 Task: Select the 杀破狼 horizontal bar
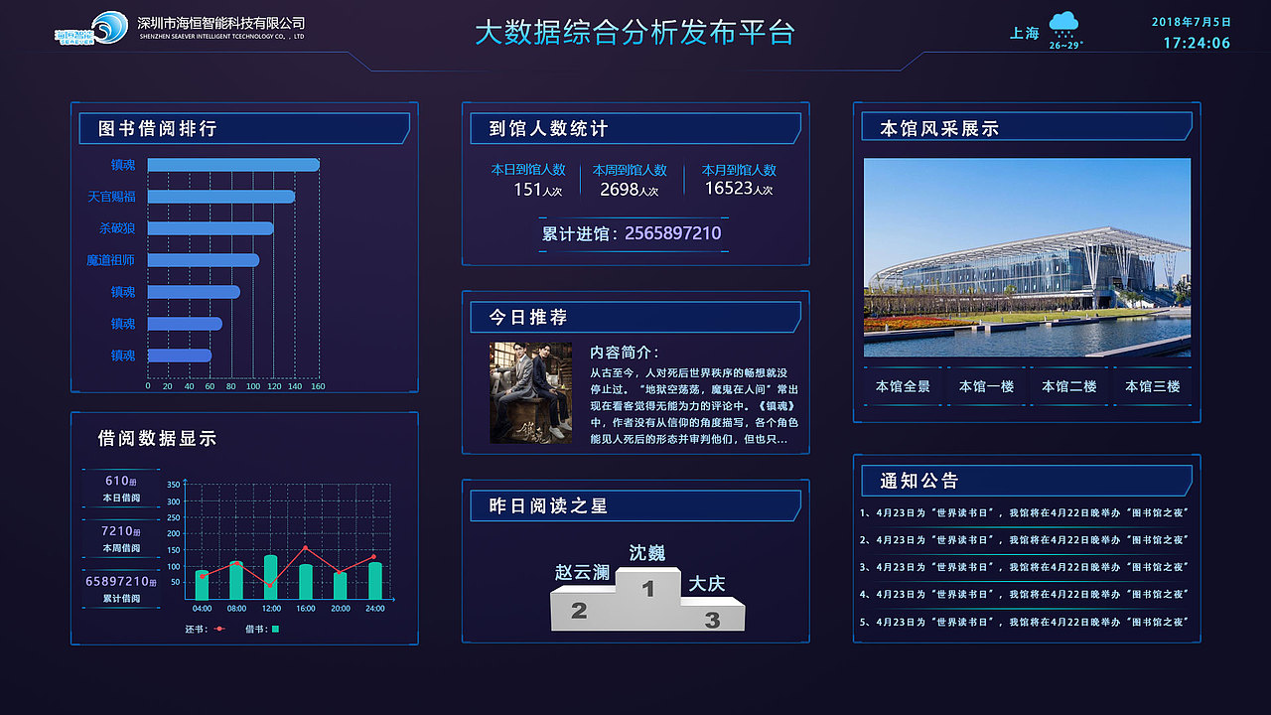pos(211,228)
